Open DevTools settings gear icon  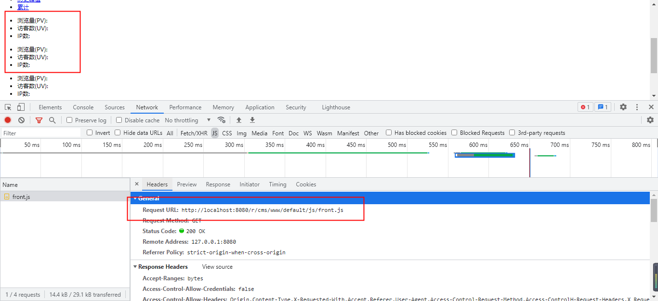click(x=623, y=107)
